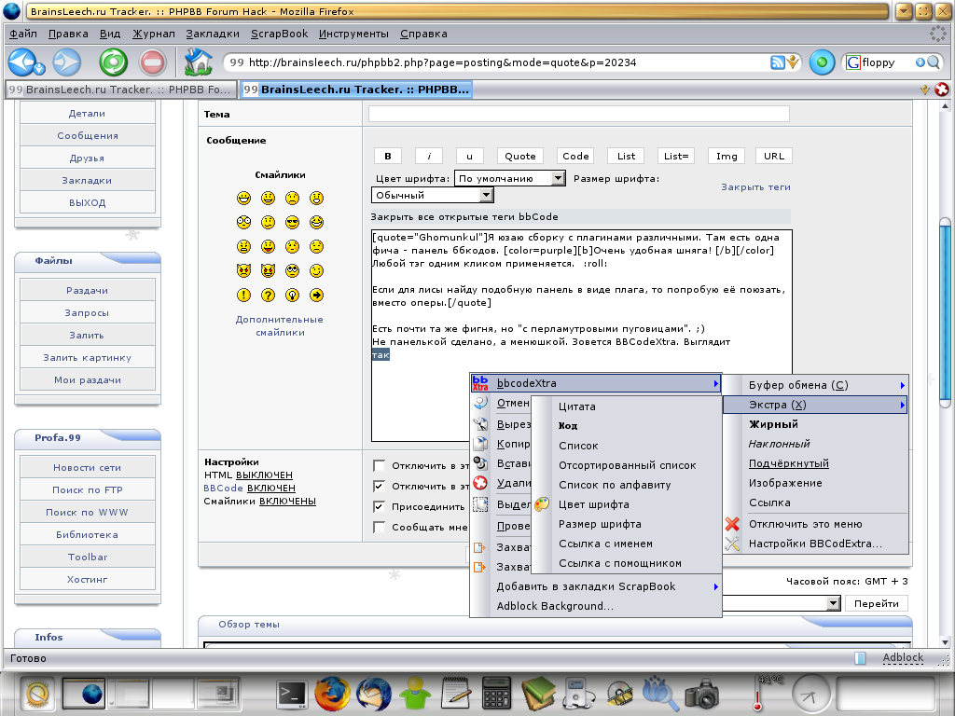Click the URL BBCode button
Screen dimensions: 955x716
tap(774, 156)
